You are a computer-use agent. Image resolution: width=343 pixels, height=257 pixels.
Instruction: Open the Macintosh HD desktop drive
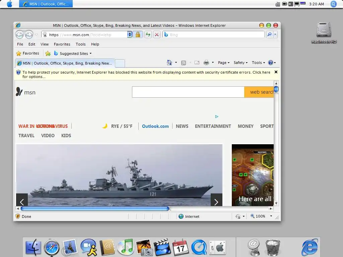coord(324,33)
